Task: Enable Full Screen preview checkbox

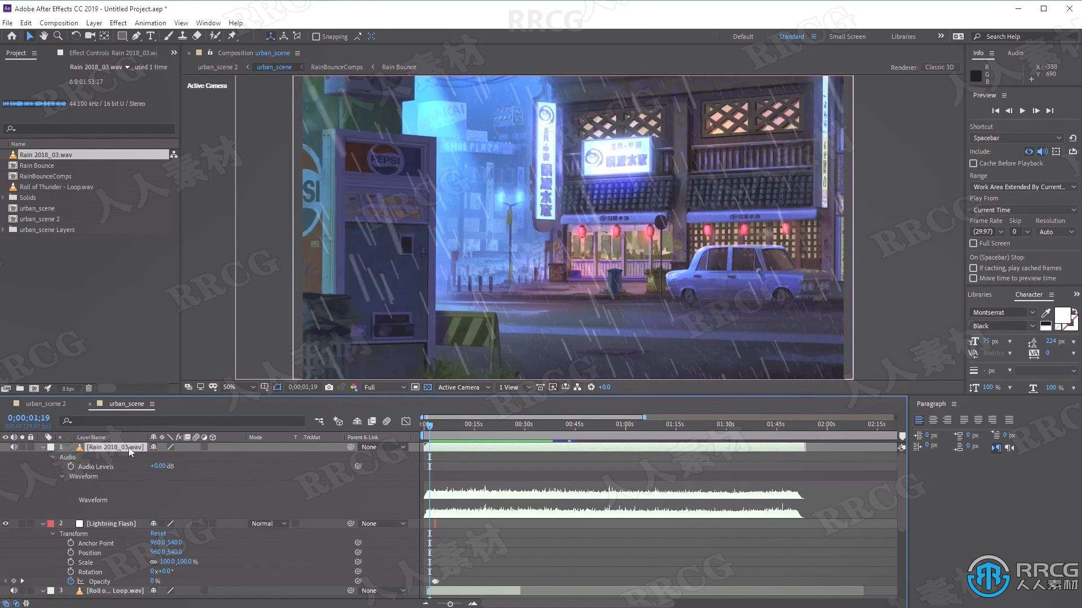Action: pyautogui.click(x=973, y=243)
